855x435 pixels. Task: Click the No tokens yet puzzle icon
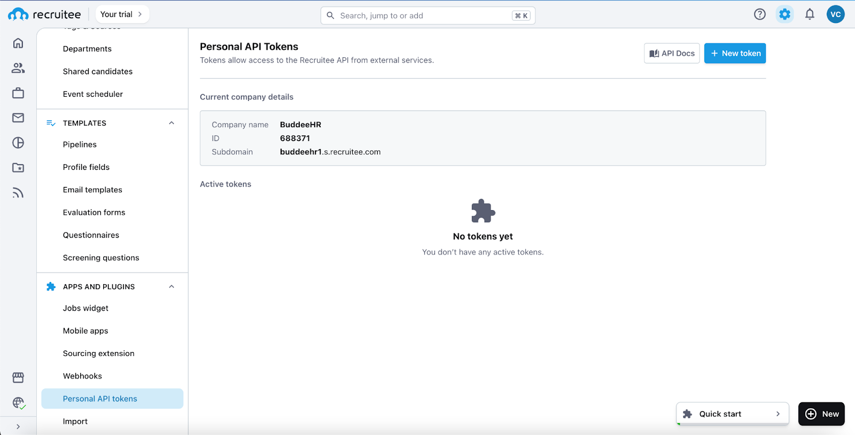click(x=483, y=211)
